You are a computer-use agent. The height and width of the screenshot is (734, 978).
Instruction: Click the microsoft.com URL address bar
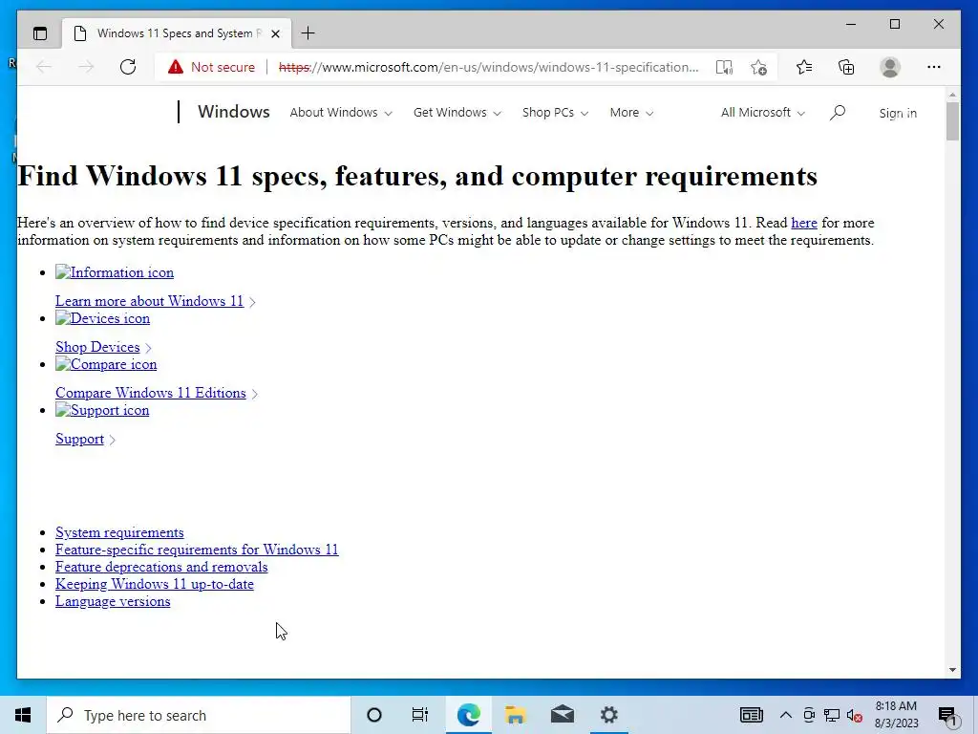[488, 67]
